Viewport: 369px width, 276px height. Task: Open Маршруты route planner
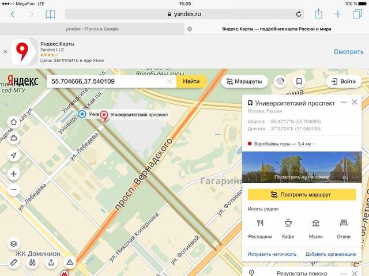coord(244,82)
